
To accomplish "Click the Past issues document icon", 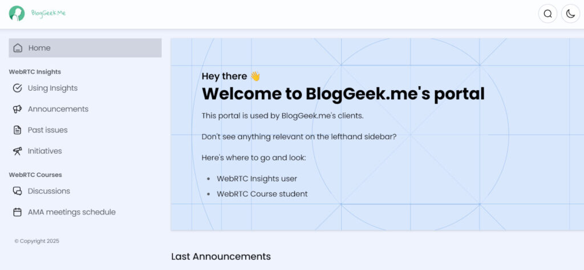I will (x=18, y=130).
